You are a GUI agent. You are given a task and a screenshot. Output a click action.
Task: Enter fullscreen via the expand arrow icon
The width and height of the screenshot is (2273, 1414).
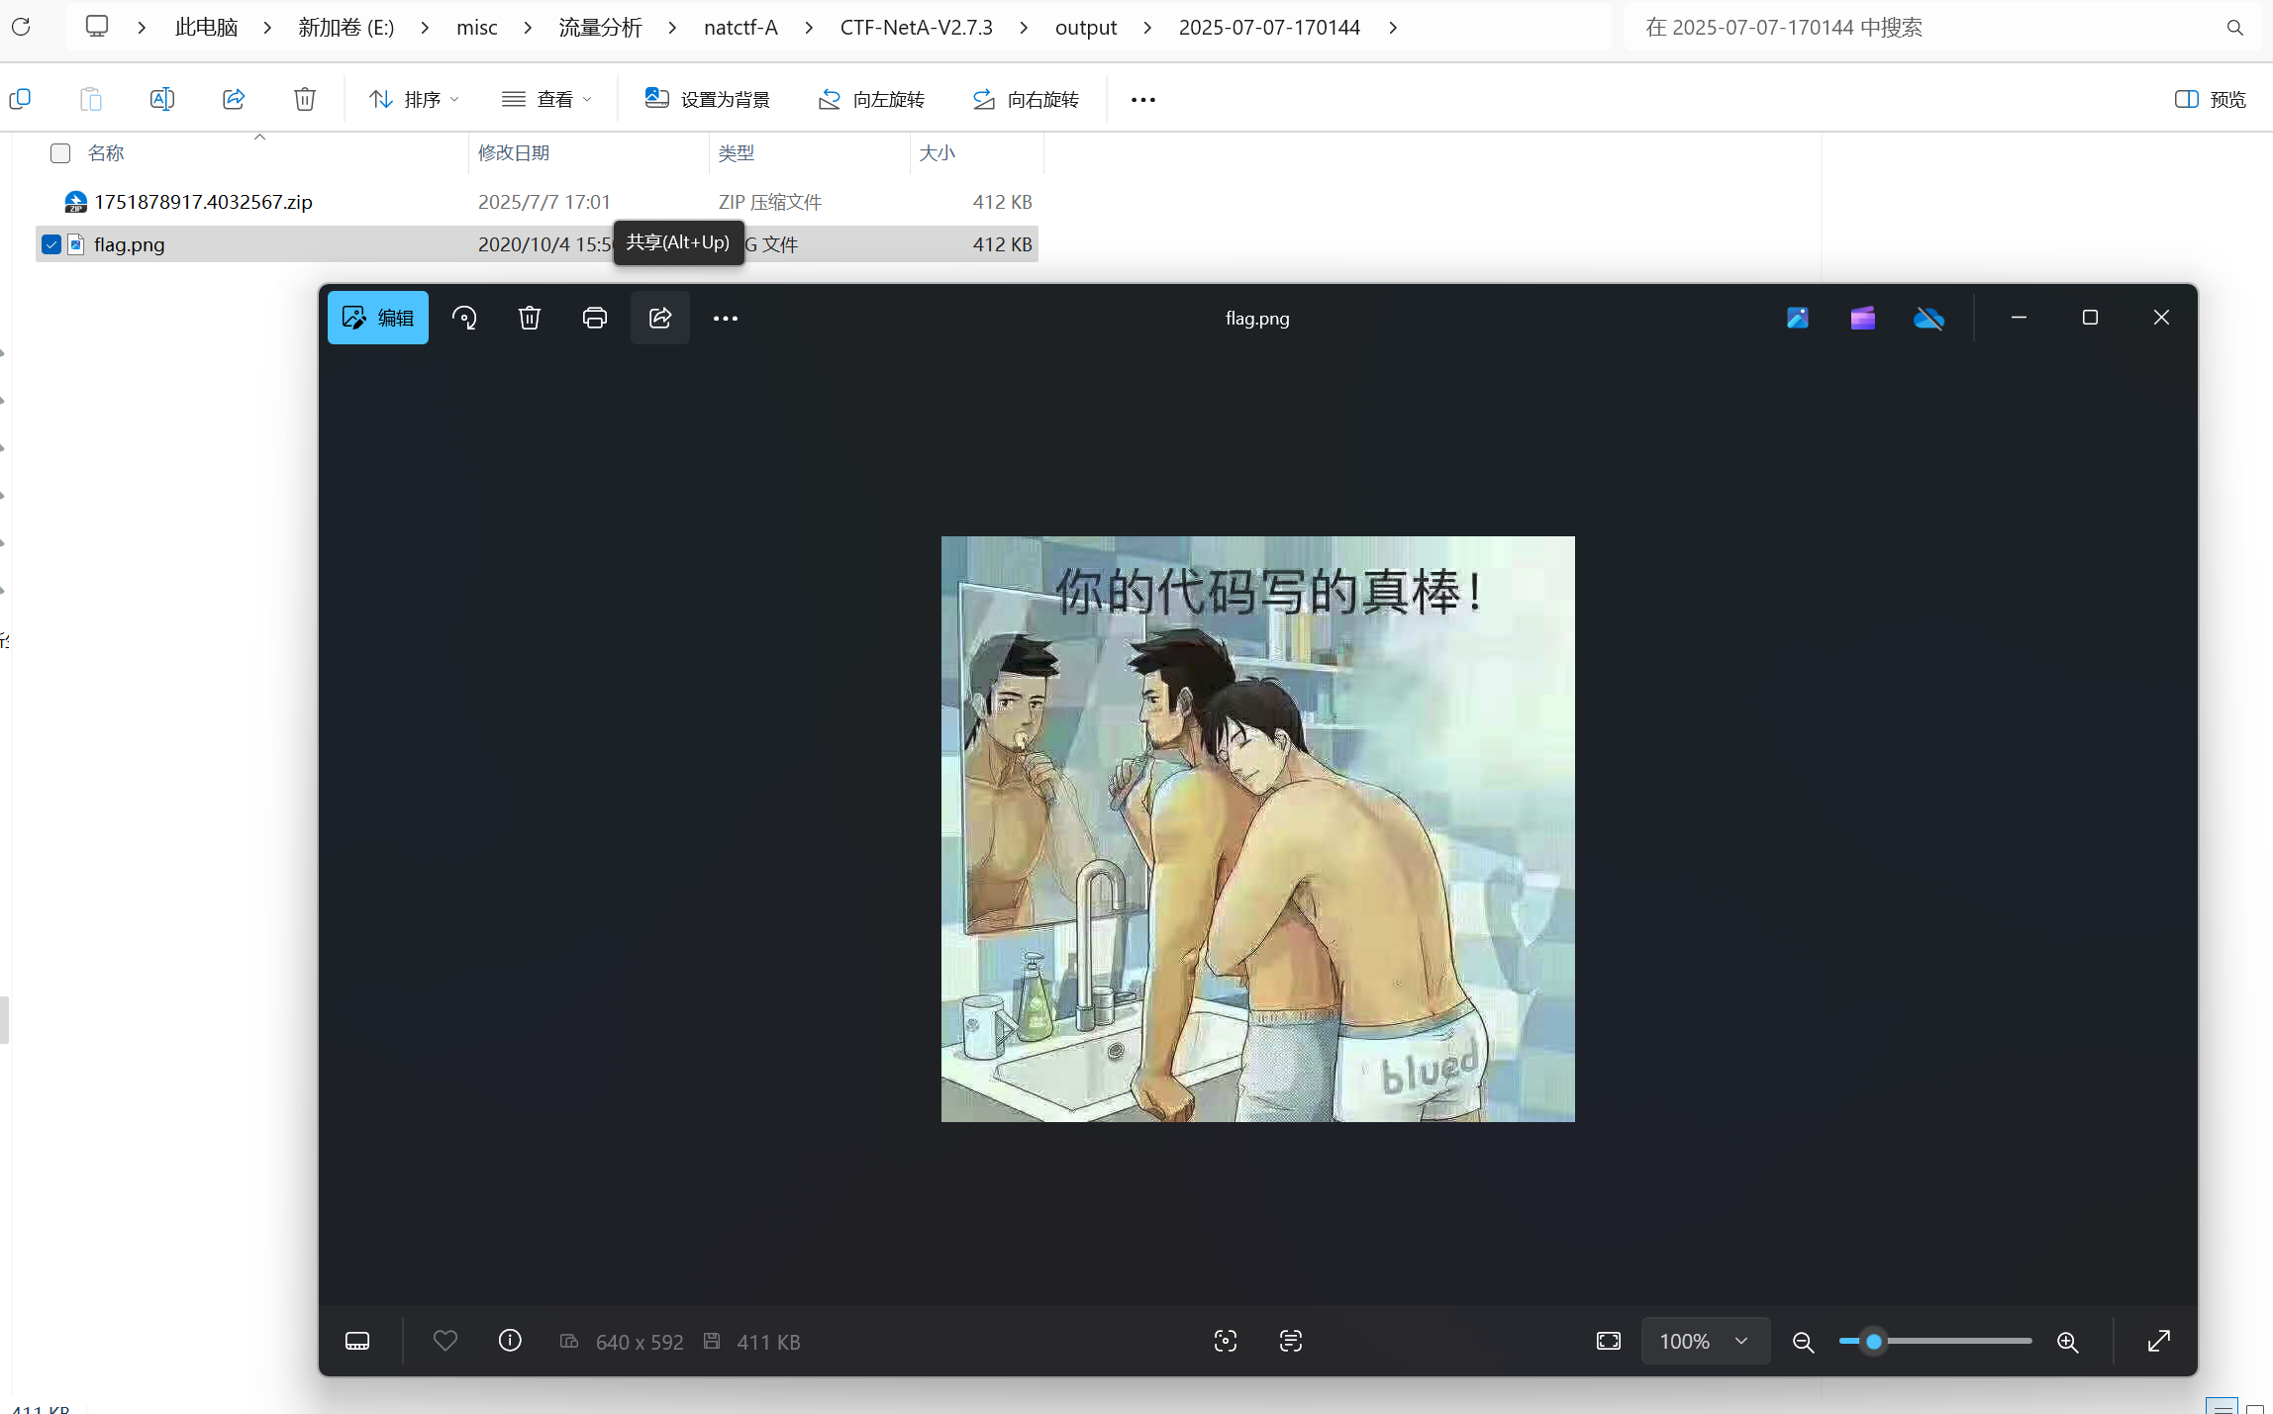pos(2159,1341)
